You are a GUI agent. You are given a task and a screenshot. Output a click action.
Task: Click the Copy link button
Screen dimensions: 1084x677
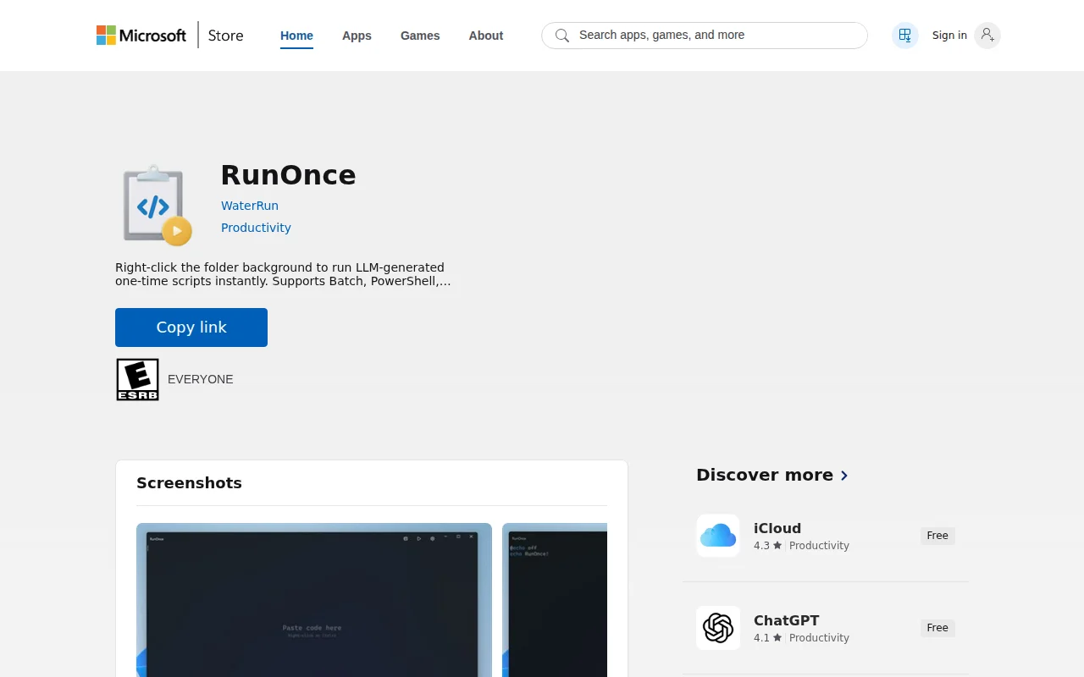point(191,327)
